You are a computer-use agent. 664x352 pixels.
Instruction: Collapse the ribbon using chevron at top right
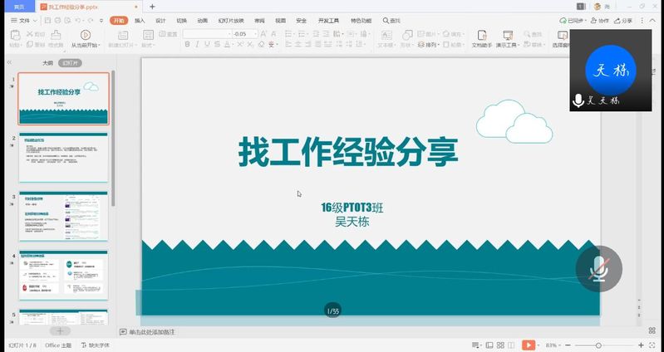click(652, 20)
